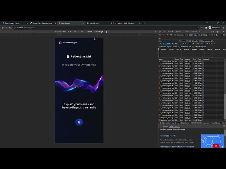Screen dimensions: 226x169
Task: Clear the network log
Action: [x=163, y=35]
